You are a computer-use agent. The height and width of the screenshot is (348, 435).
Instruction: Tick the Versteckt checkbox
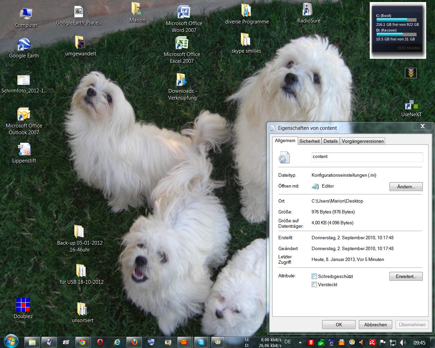(x=314, y=284)
